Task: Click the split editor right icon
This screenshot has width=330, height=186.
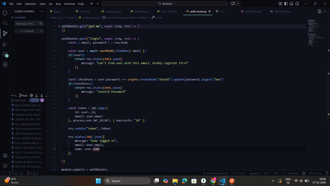Action: pos(319,11)
